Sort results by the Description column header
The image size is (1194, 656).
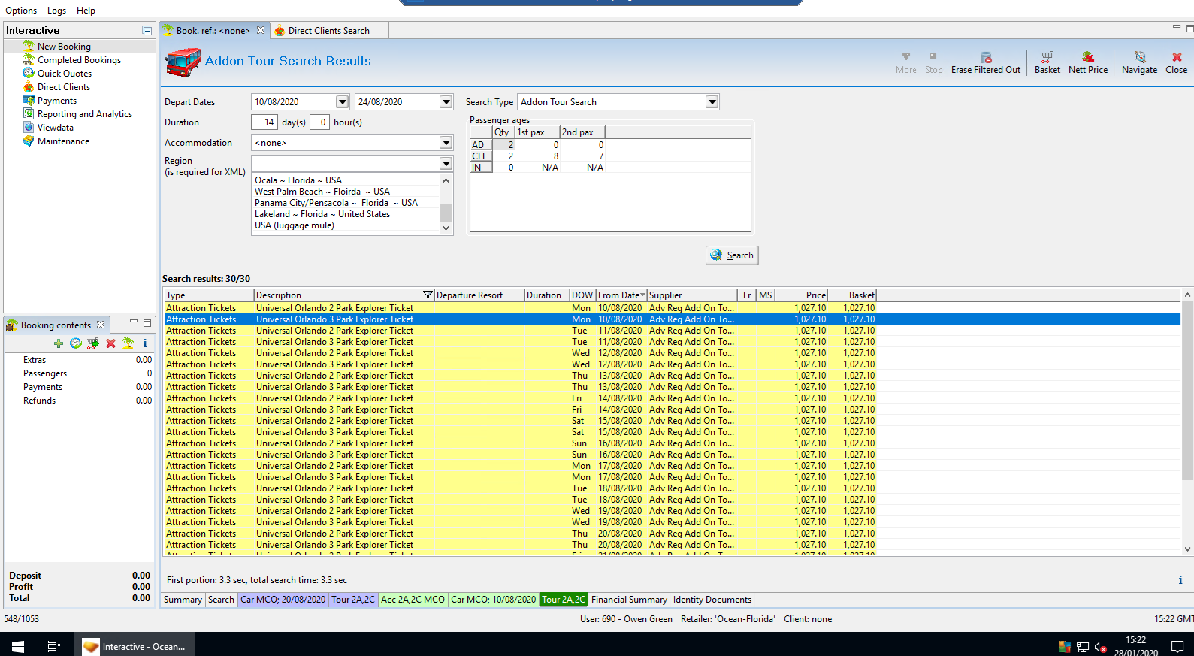tap(343, 295)
